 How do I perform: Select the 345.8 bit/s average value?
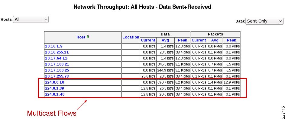click(165, 64)
